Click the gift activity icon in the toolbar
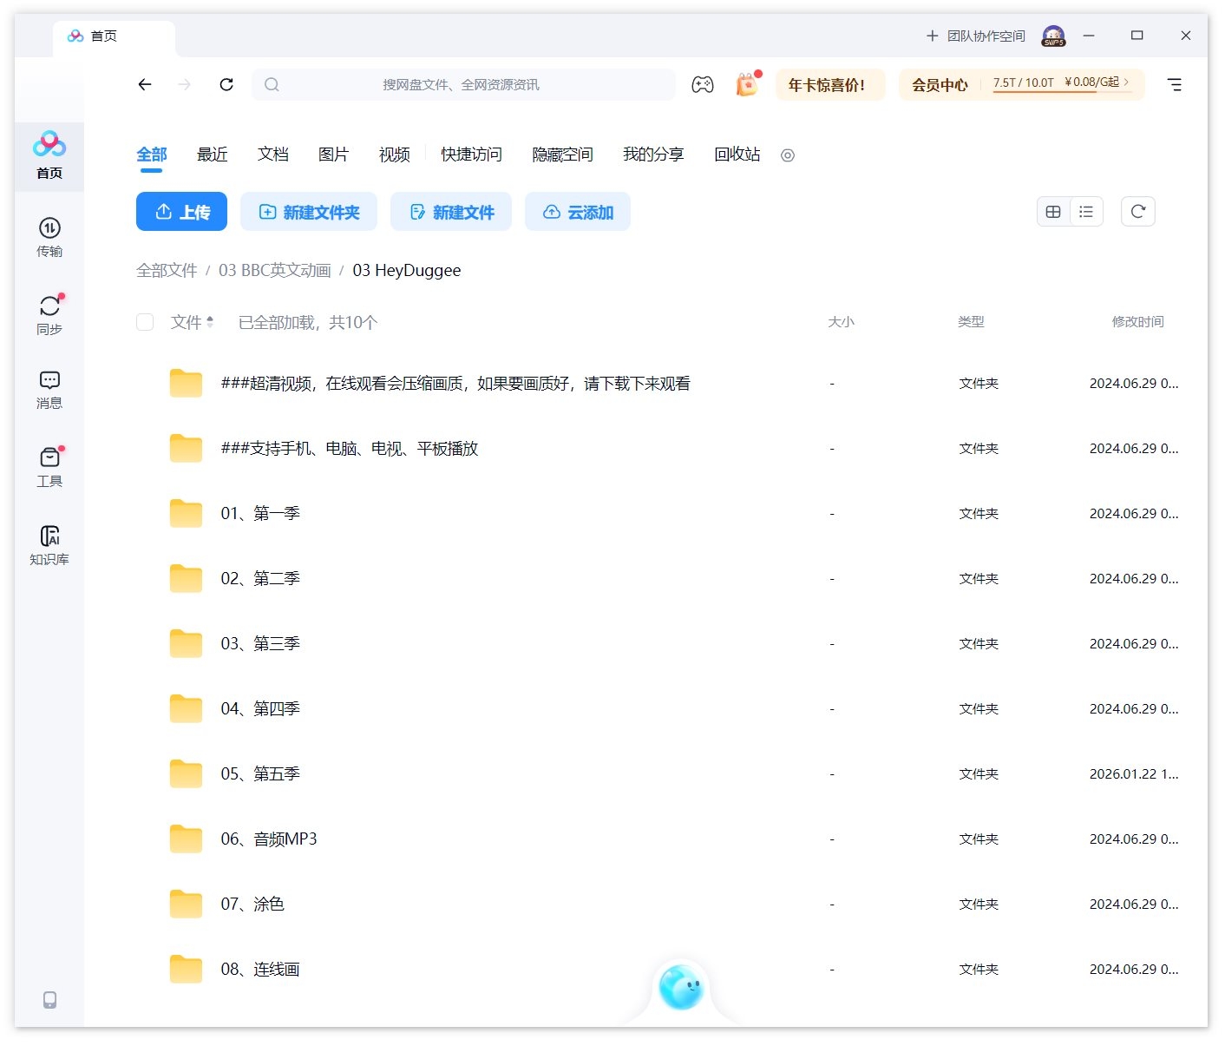The width and height of the screenshot is (1225, 1046). point(744,84)
